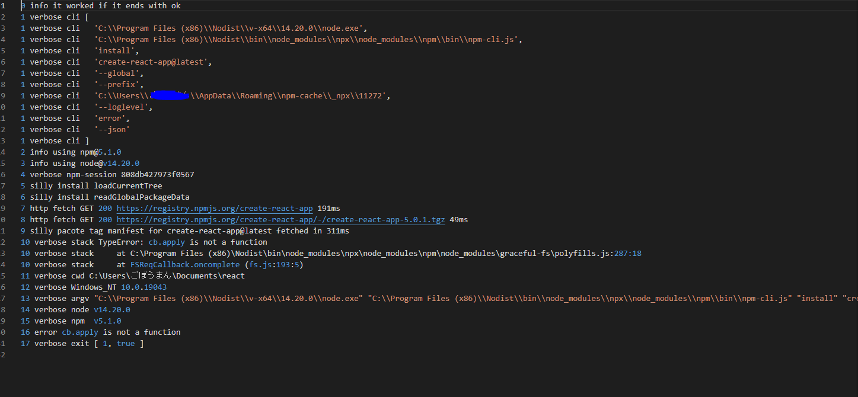Click the '--json' argument
858x397 pixels.
point(111,130)
